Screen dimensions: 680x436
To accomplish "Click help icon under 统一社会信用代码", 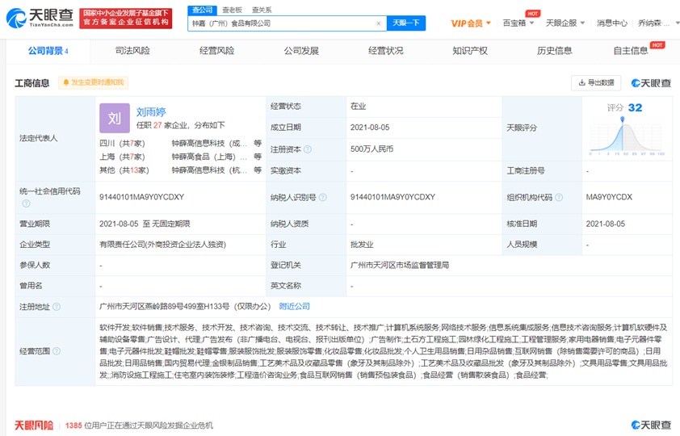I will point(26,203).
